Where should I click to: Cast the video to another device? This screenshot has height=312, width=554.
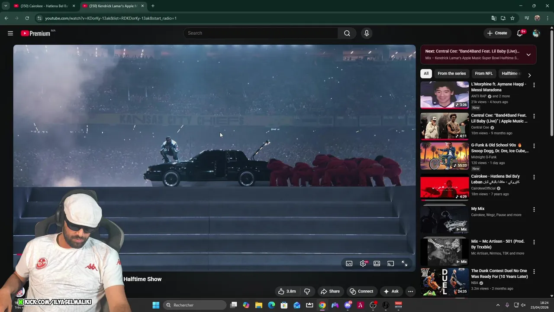(391, 263)
